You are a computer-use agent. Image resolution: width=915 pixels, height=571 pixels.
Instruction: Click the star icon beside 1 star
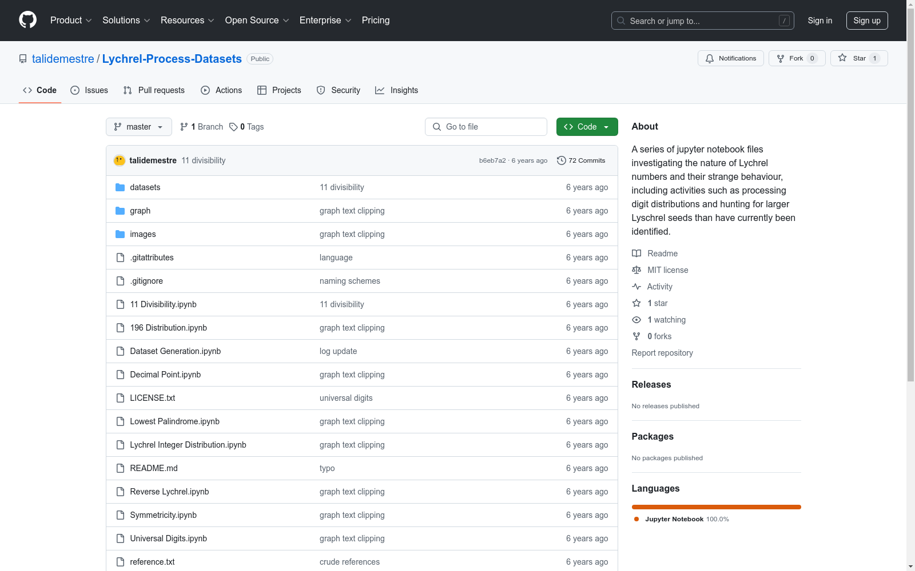tap(636, 303)
